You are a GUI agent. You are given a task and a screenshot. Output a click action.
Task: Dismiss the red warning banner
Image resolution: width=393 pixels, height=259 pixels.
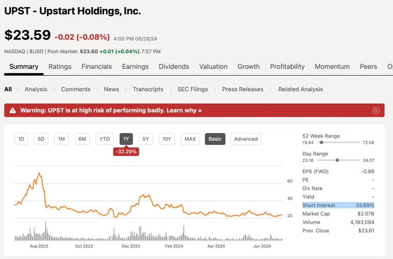click(376, 110)
